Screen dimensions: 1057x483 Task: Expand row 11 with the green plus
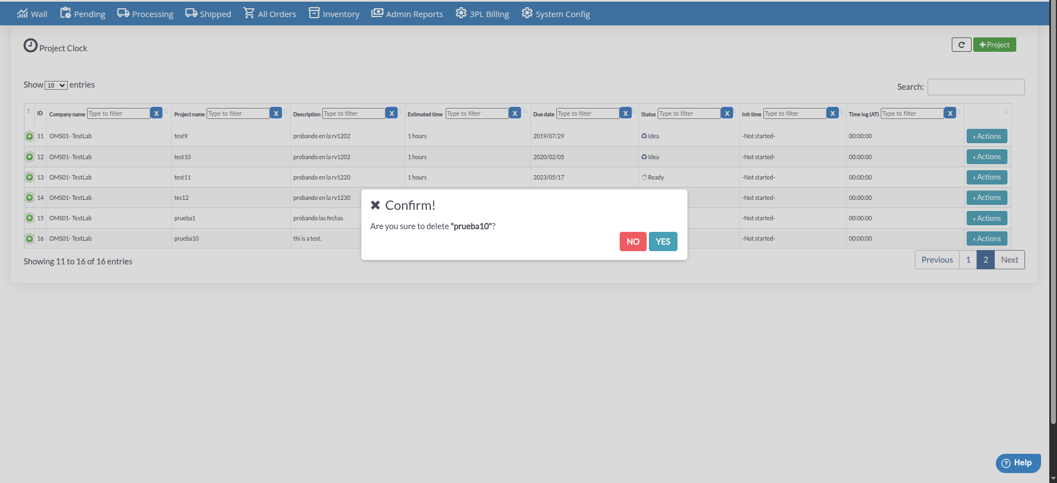[x=30, y=136]
